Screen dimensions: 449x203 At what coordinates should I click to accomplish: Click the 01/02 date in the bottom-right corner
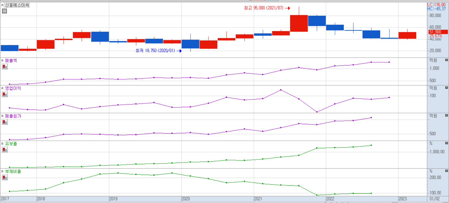pyautogui.click(x=435, y=199)
